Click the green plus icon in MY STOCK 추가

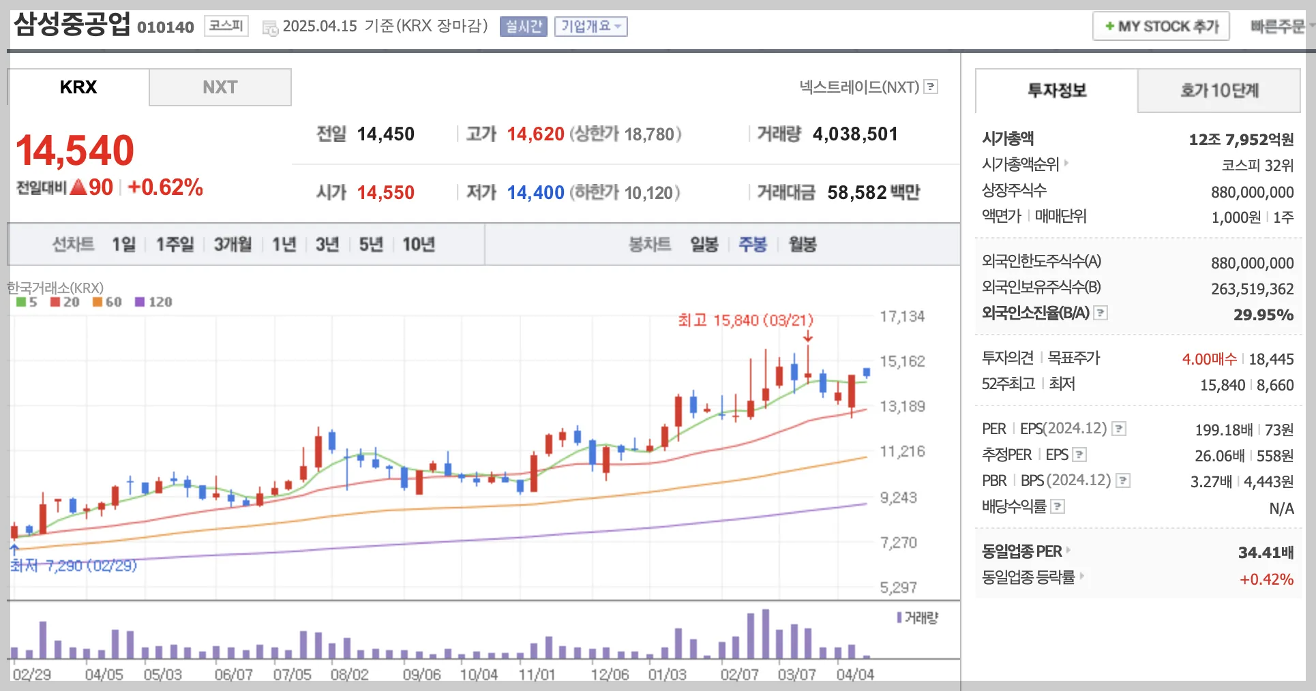(x=1109, y=27)
